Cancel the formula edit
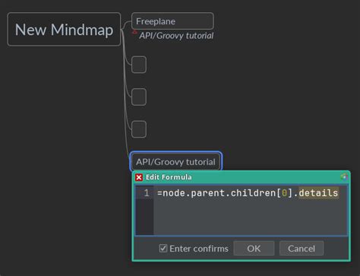 [302, 249]
